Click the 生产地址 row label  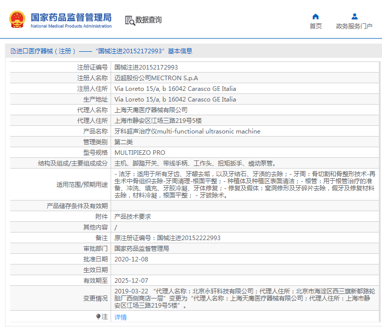(95, 99)
